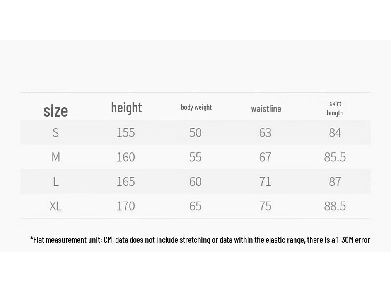
Task: Click the body weight value 60
Action: coord(195,181)
